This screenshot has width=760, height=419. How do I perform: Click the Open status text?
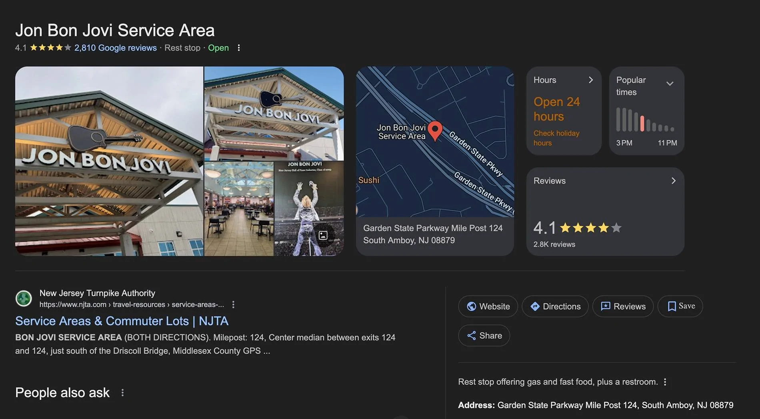pyautogui.click(x=218, y=48)
